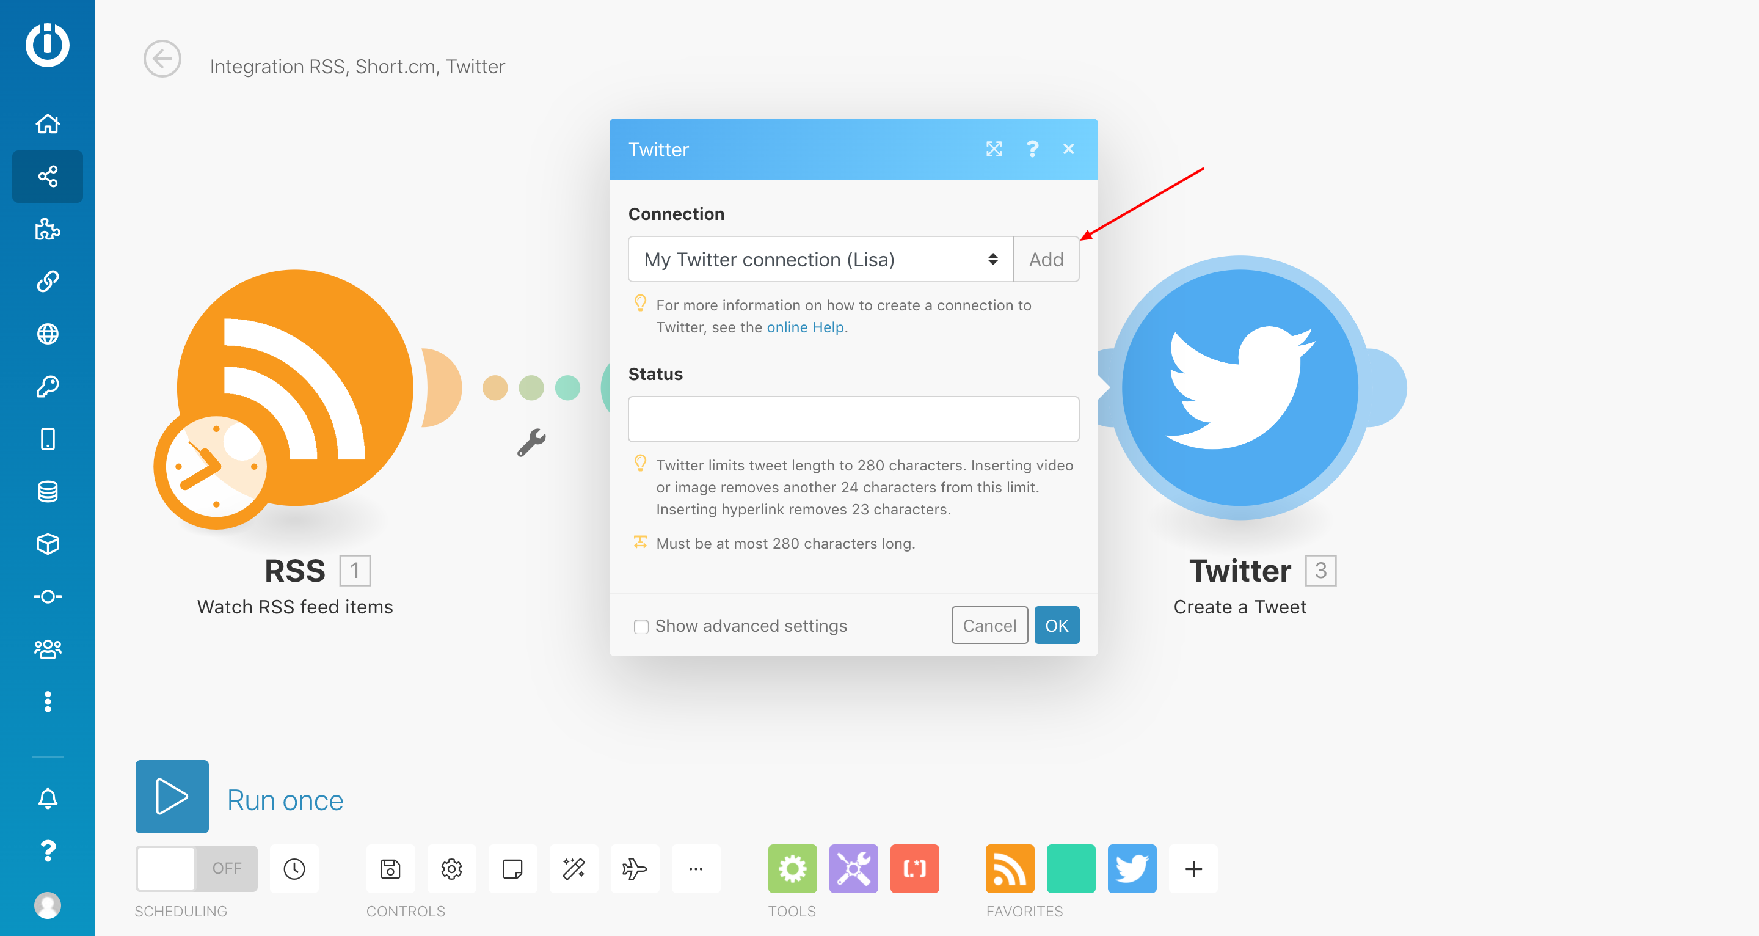Open Keys icon in sidebar
Image resolution: width=1759 pixels, height=936 pixels.
coord(47,387)
